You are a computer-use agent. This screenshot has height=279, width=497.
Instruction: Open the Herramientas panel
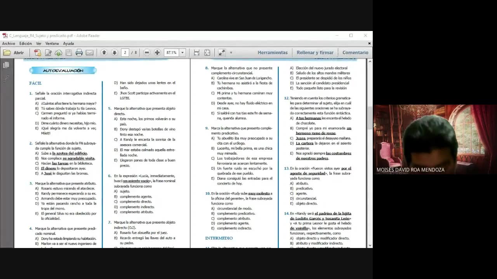click(273, 53)
